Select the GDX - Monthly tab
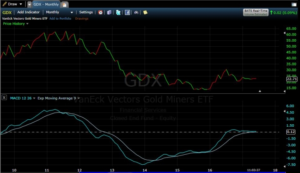300x173 pixels. tap(46, 5)
